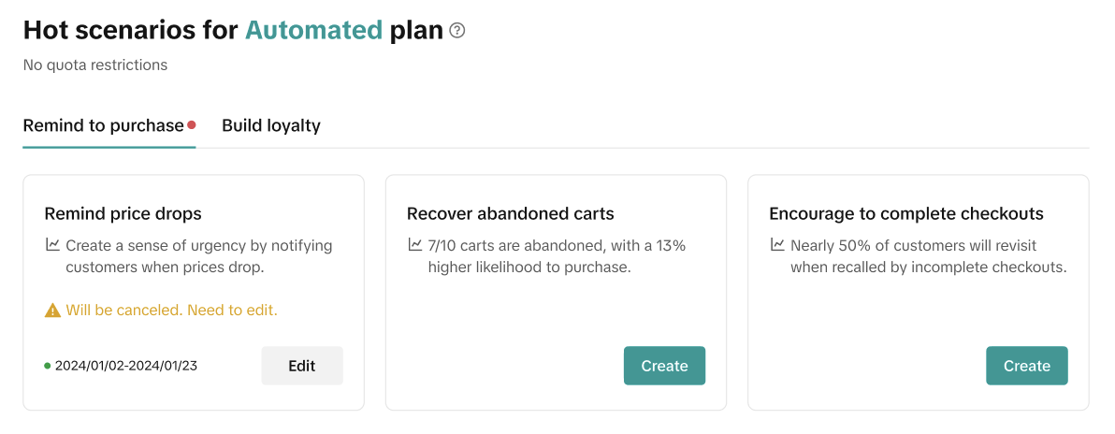Click Encourage to complete checkouts title
The height and width of the screenshot is (434, 1115).
905,213
